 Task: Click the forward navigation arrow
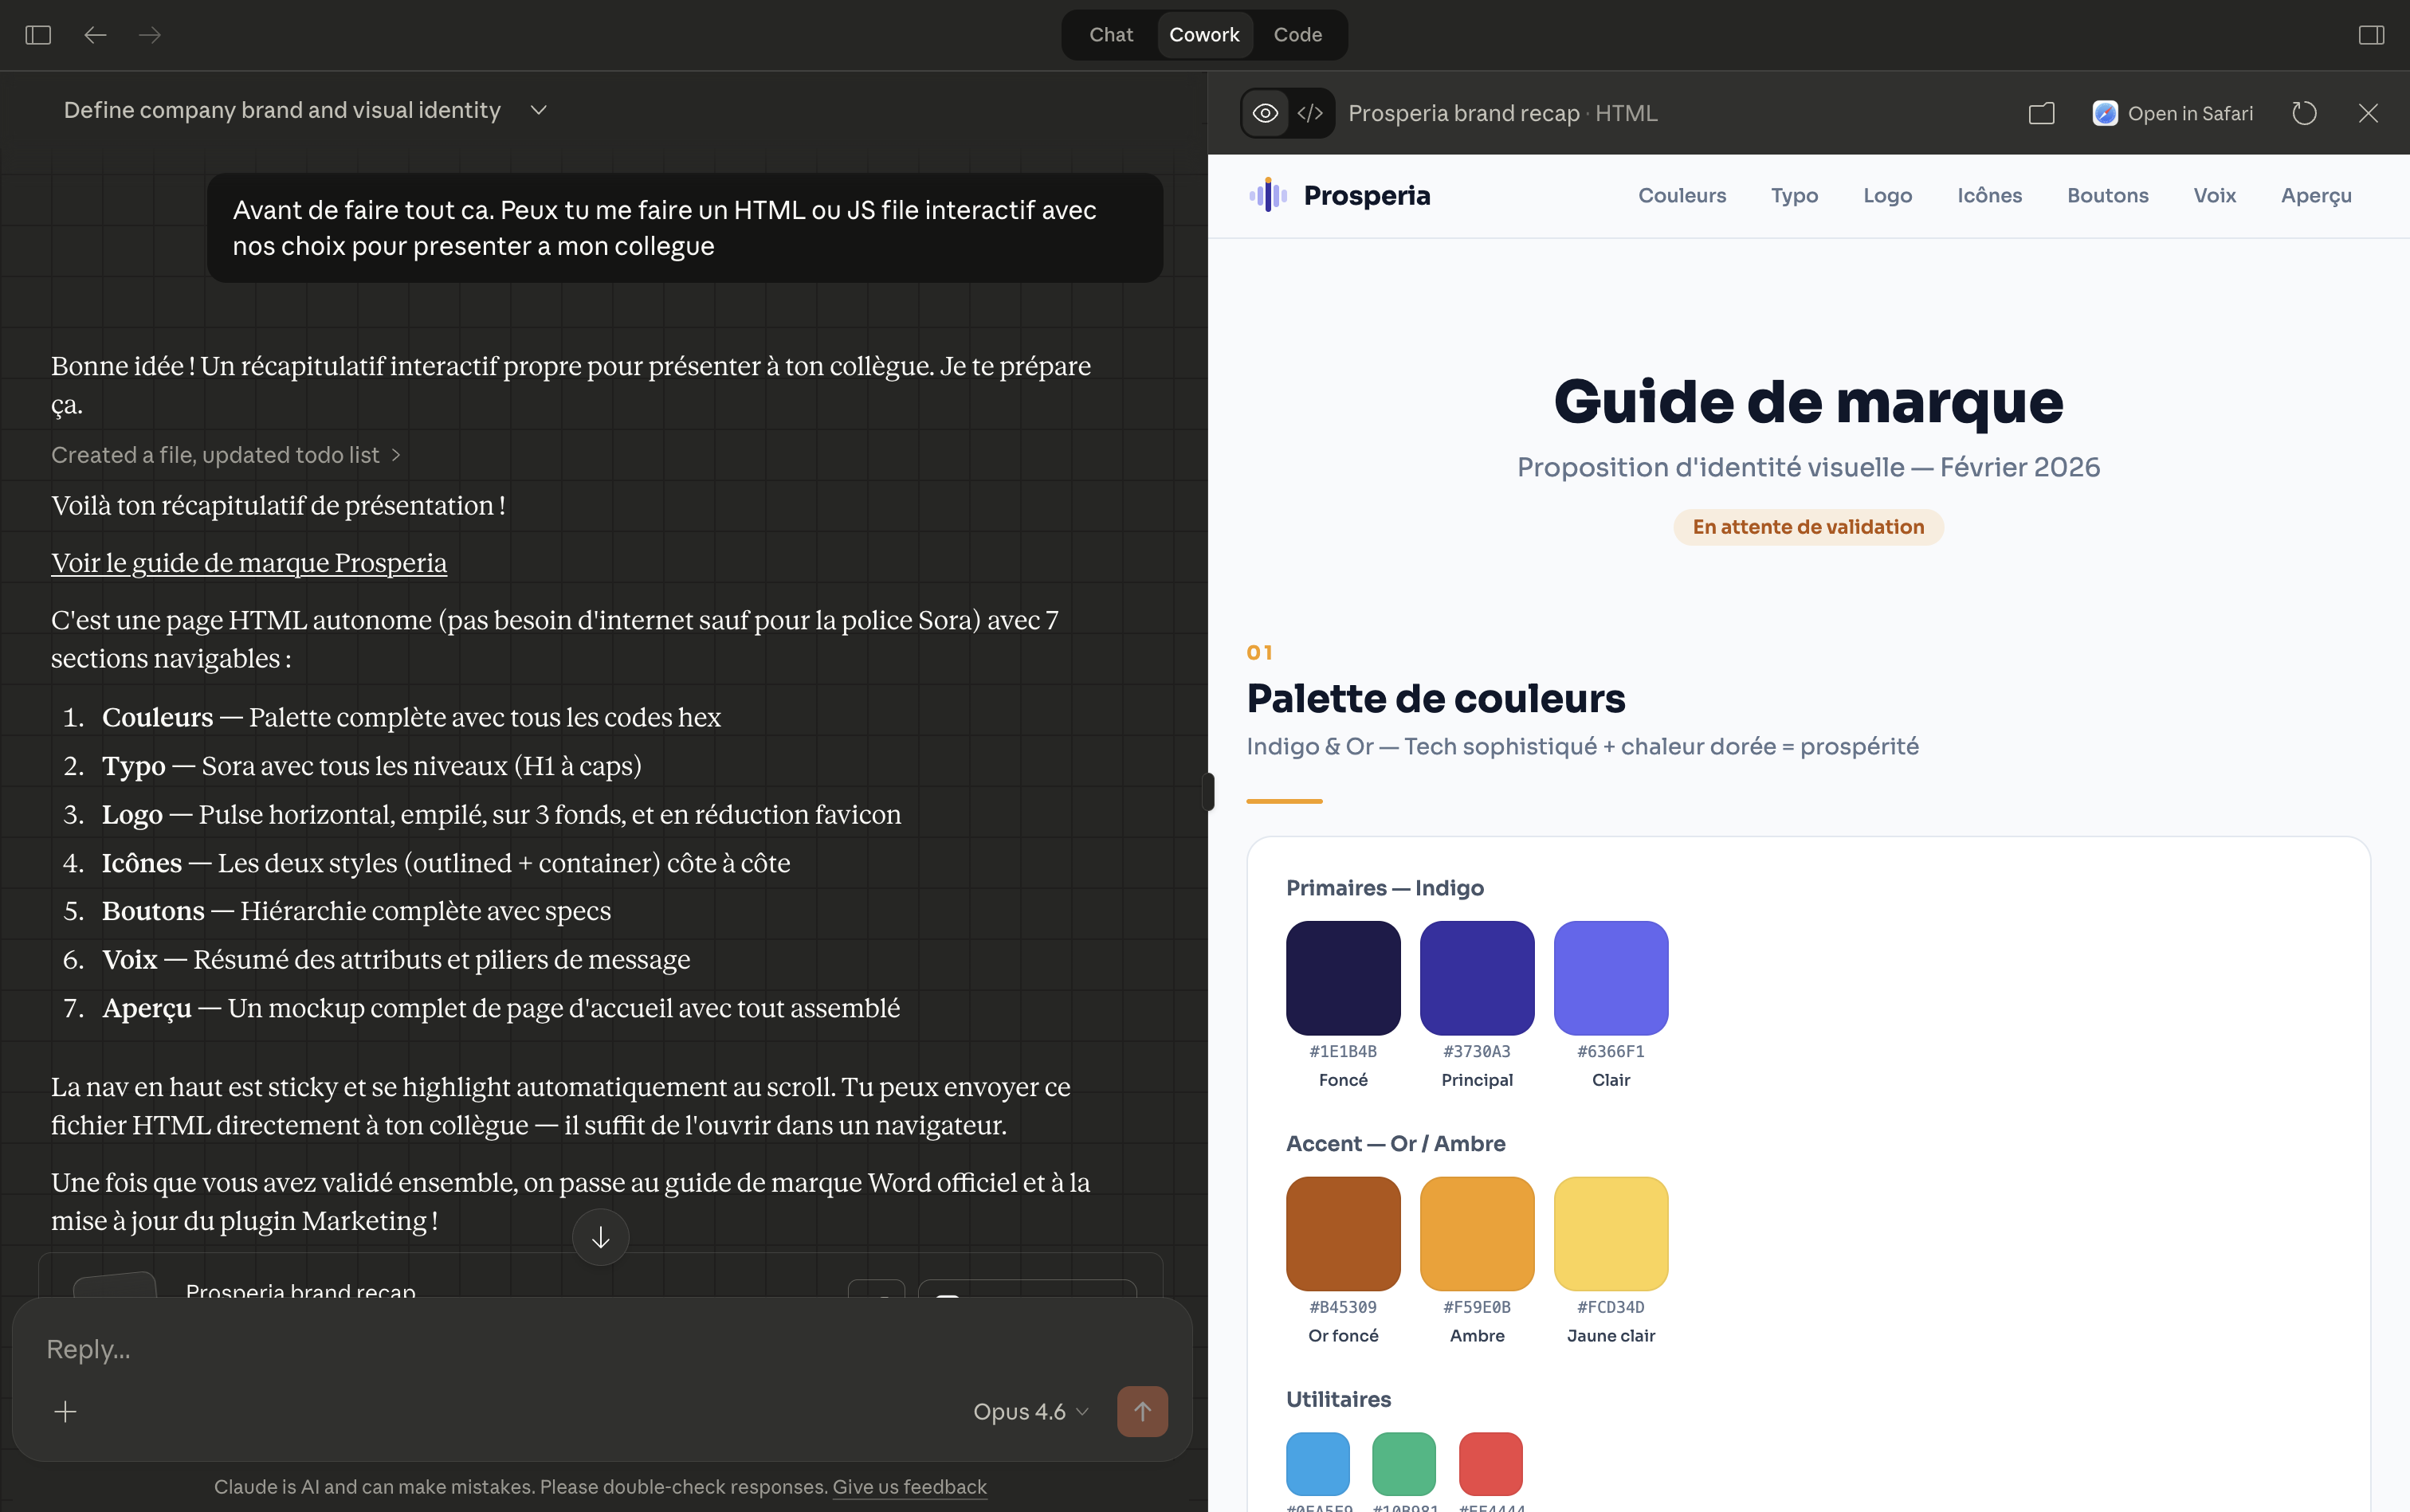149,35
